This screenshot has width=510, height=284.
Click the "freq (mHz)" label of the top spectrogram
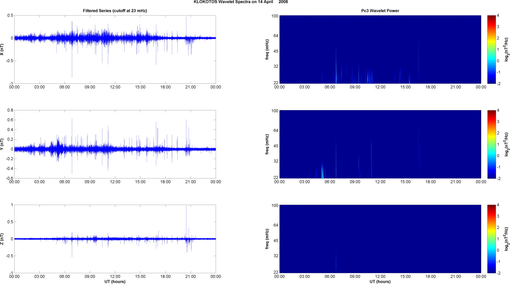(267, 49)
